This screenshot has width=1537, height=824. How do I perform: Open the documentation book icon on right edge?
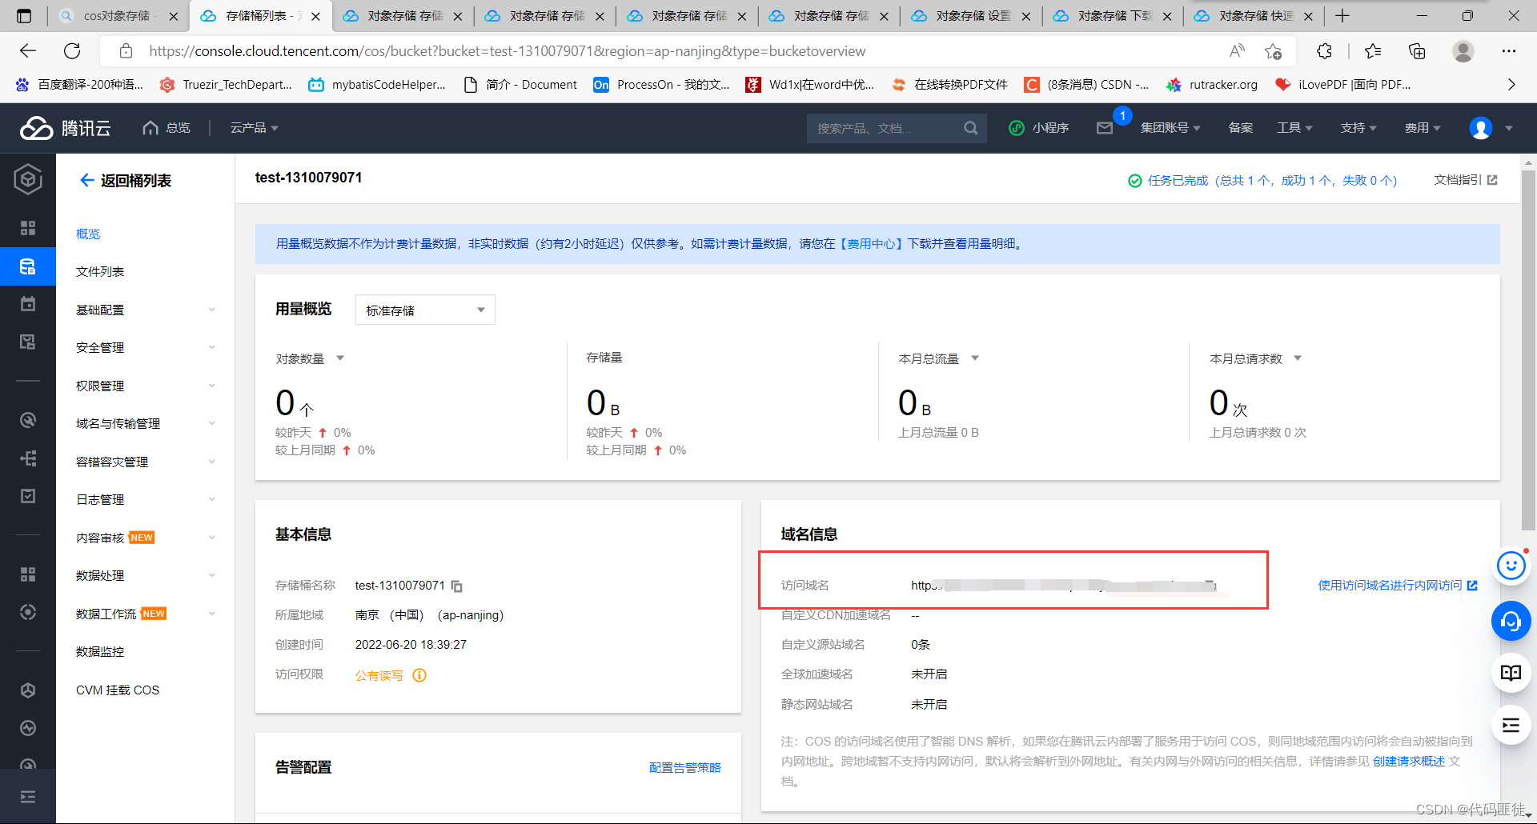click(x=1511, y=673)
